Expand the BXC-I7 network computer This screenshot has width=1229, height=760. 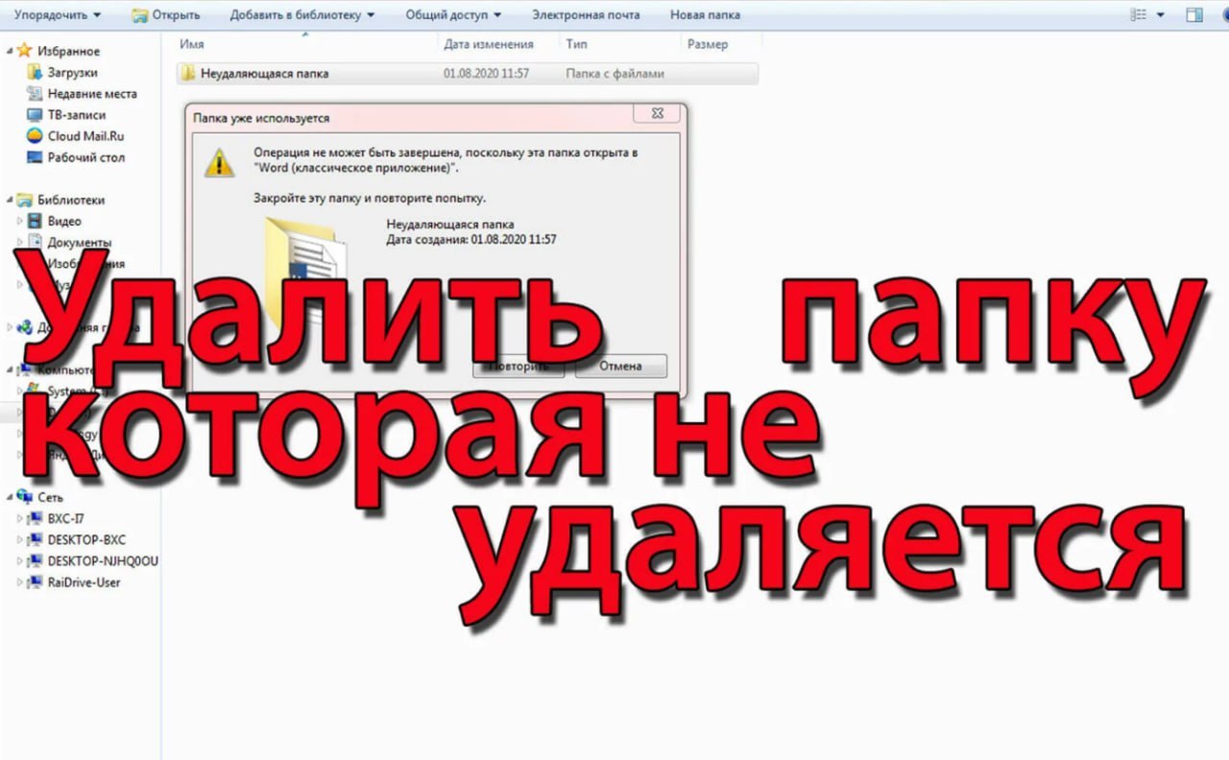pyautogui.click(x=20, y=518)
